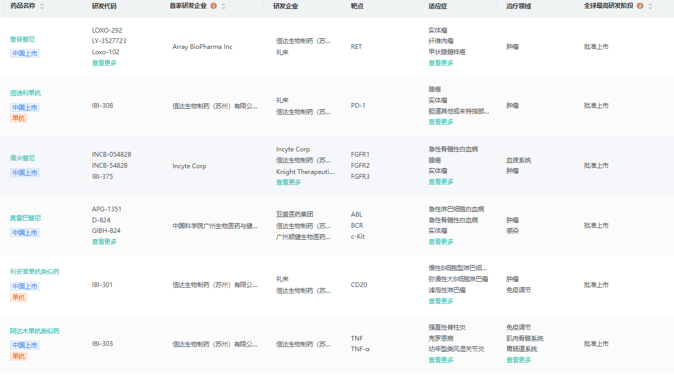
Task: Select the INCB-054828 code
Action: pyautogui.click(x=112, y=155)
